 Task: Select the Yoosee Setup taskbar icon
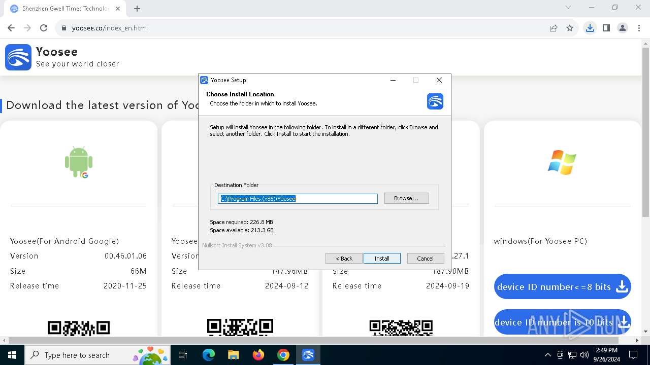308,355
